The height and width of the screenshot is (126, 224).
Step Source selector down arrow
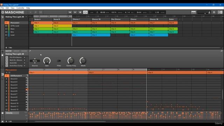pos(35,63)
